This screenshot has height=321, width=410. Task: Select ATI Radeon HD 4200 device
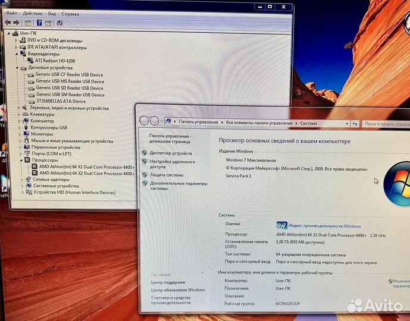(55, 61)
